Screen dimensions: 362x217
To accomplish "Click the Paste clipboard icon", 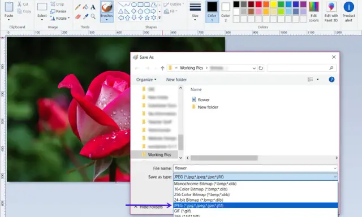I will coord(9,7).
